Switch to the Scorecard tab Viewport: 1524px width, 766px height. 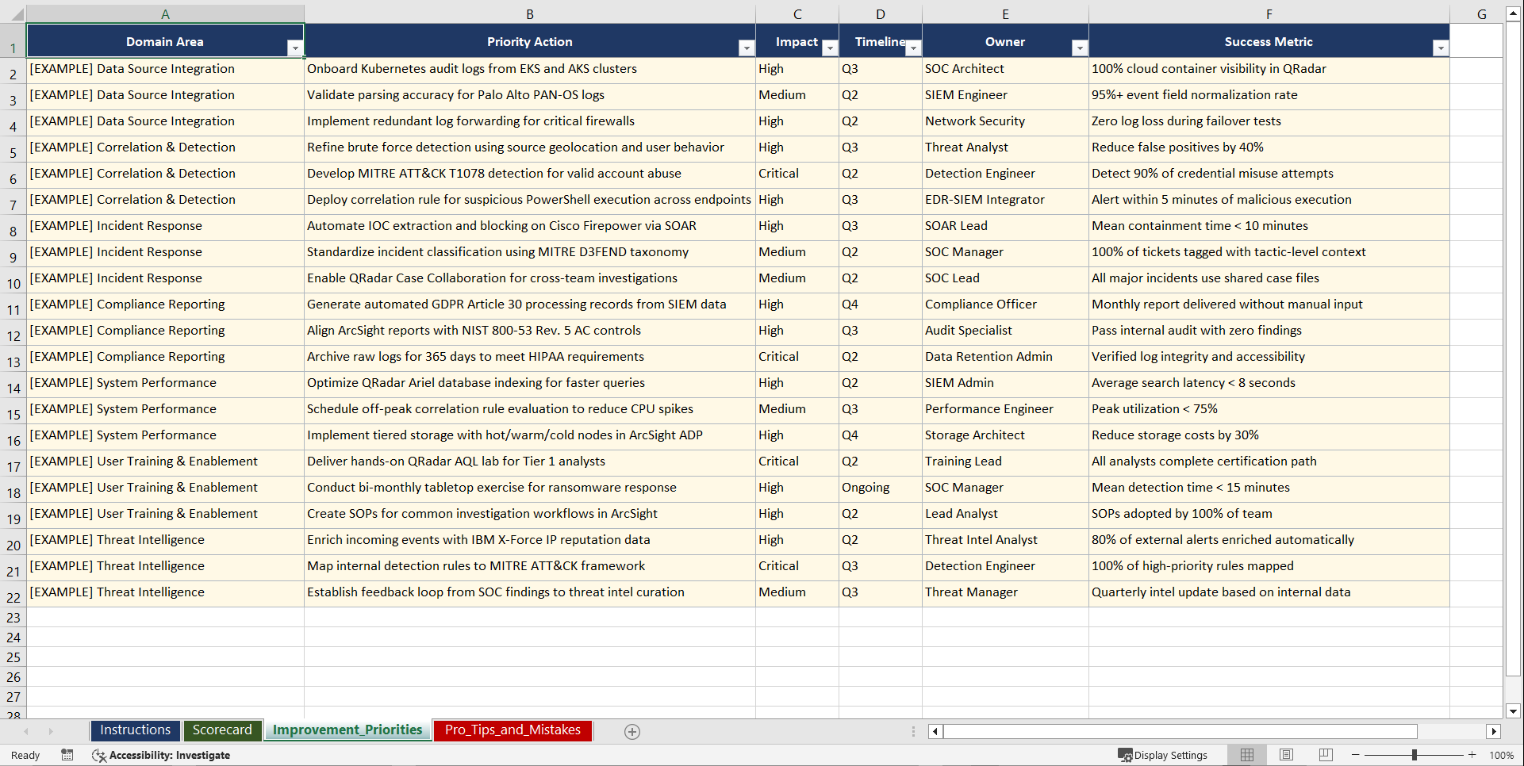pyautogui.click(x=222, y=730)
